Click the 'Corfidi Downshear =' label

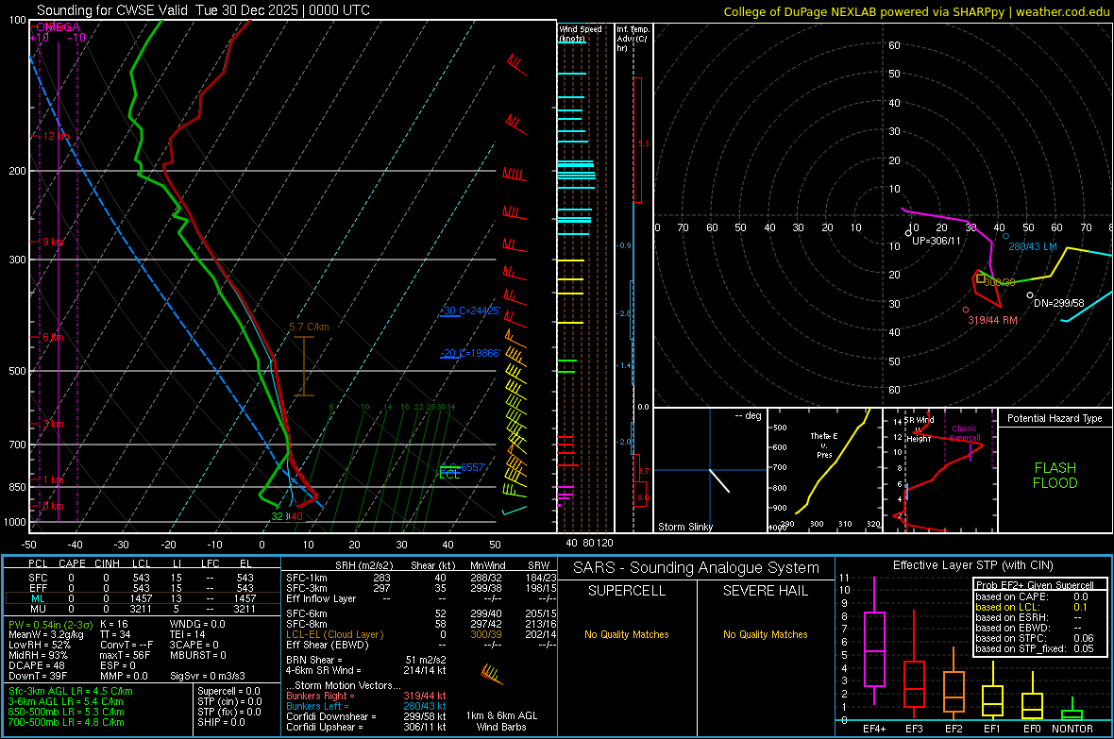click(x=331, y=716)
